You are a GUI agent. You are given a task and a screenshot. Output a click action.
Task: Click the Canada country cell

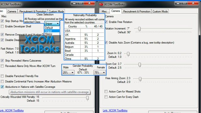point(72,55)
